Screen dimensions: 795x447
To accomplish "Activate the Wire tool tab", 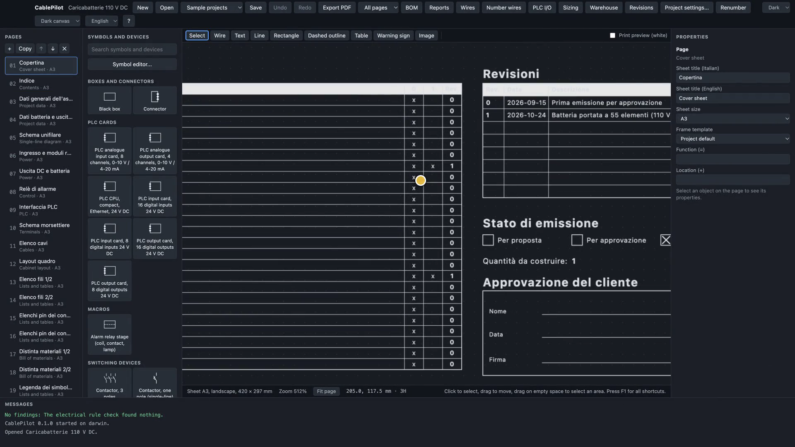I will coord(220,36).
